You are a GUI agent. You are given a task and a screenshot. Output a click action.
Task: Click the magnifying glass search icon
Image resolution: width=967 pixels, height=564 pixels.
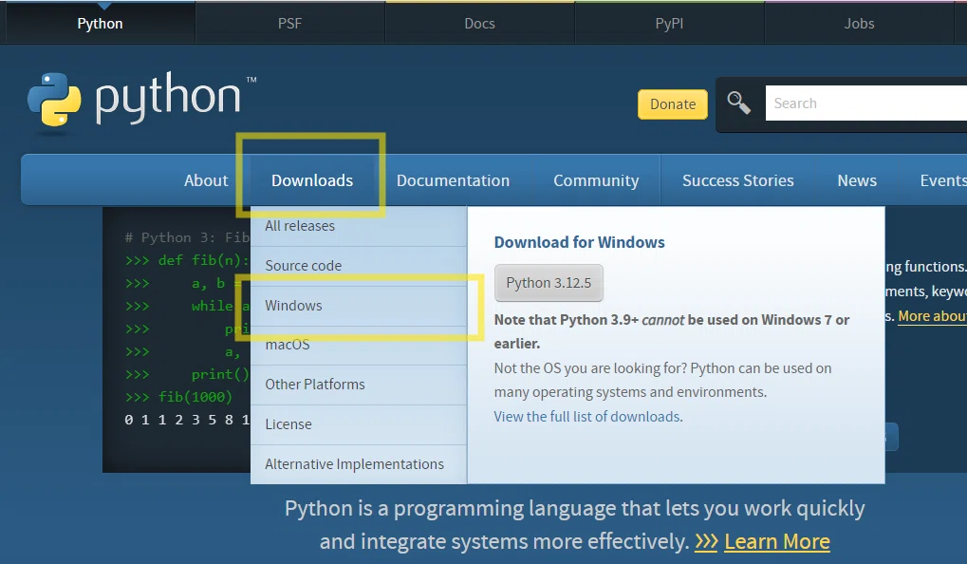tap(738, 103)
